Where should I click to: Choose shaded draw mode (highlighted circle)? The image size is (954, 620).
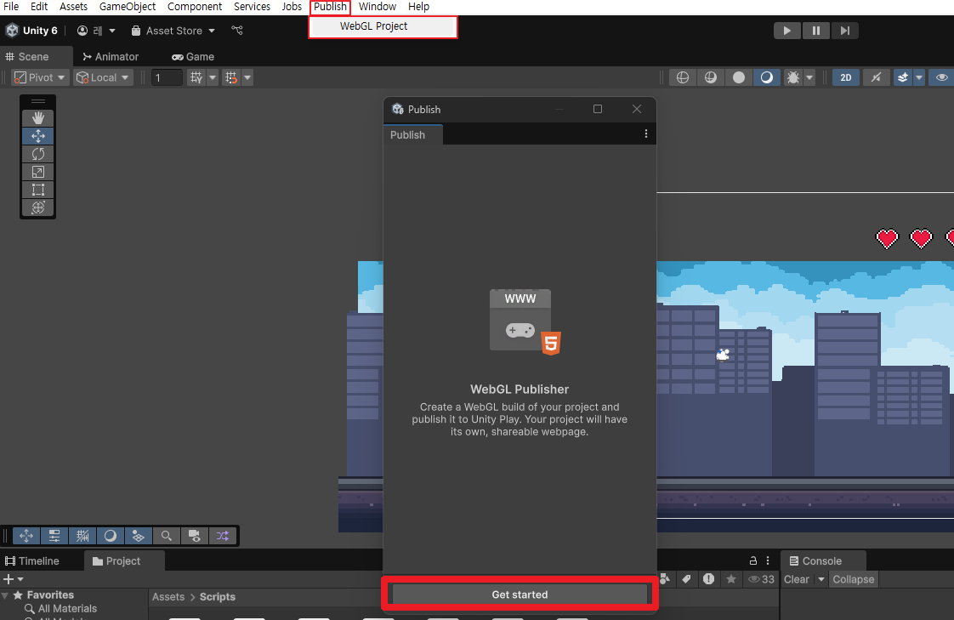click(x=767, y=77)
